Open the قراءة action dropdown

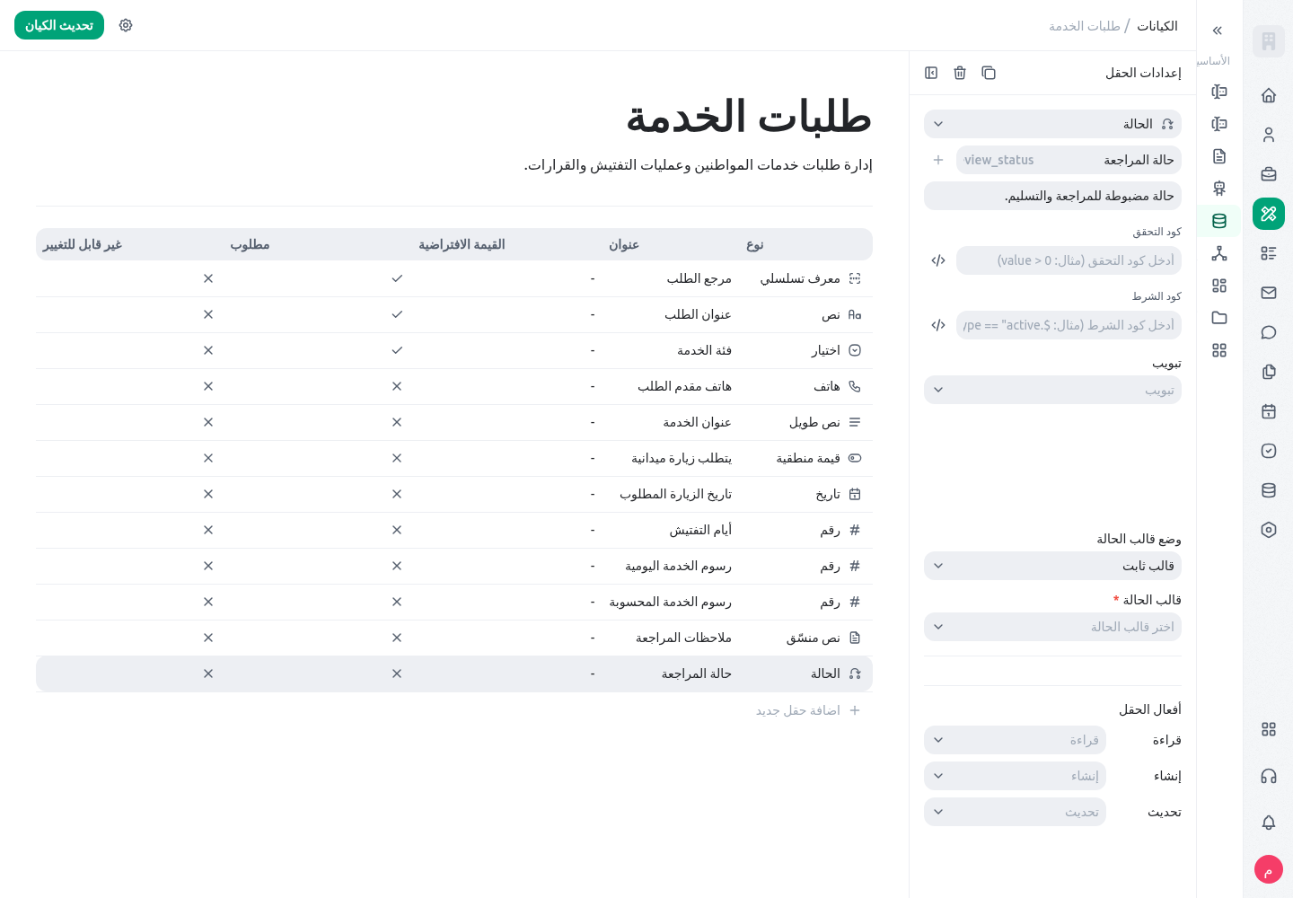[1015, 740]
